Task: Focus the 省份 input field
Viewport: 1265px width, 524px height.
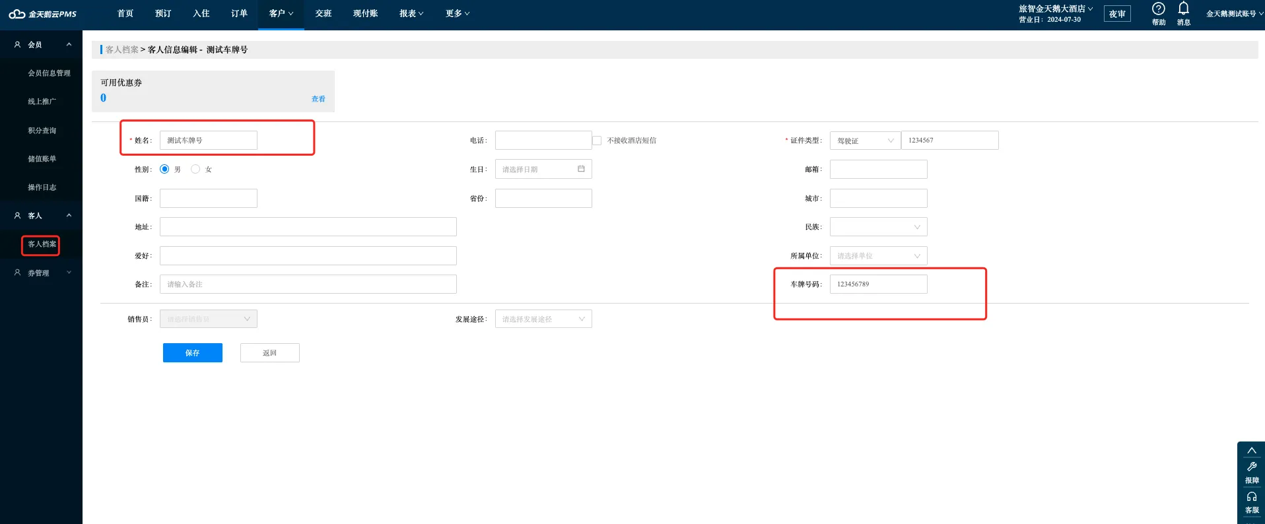Action: [543, 199]
